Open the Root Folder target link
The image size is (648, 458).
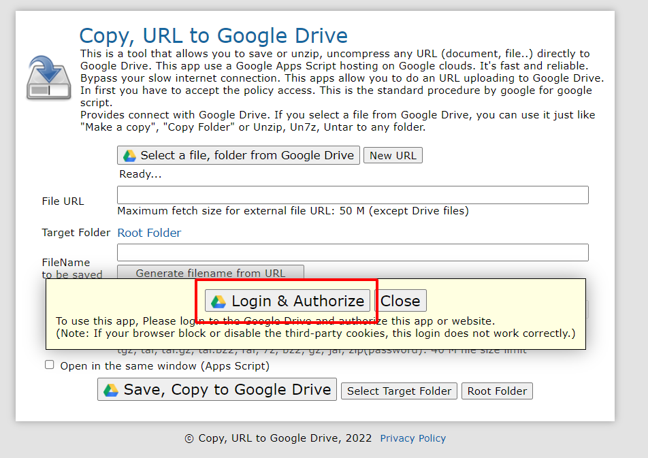click(x=149, y=233)
